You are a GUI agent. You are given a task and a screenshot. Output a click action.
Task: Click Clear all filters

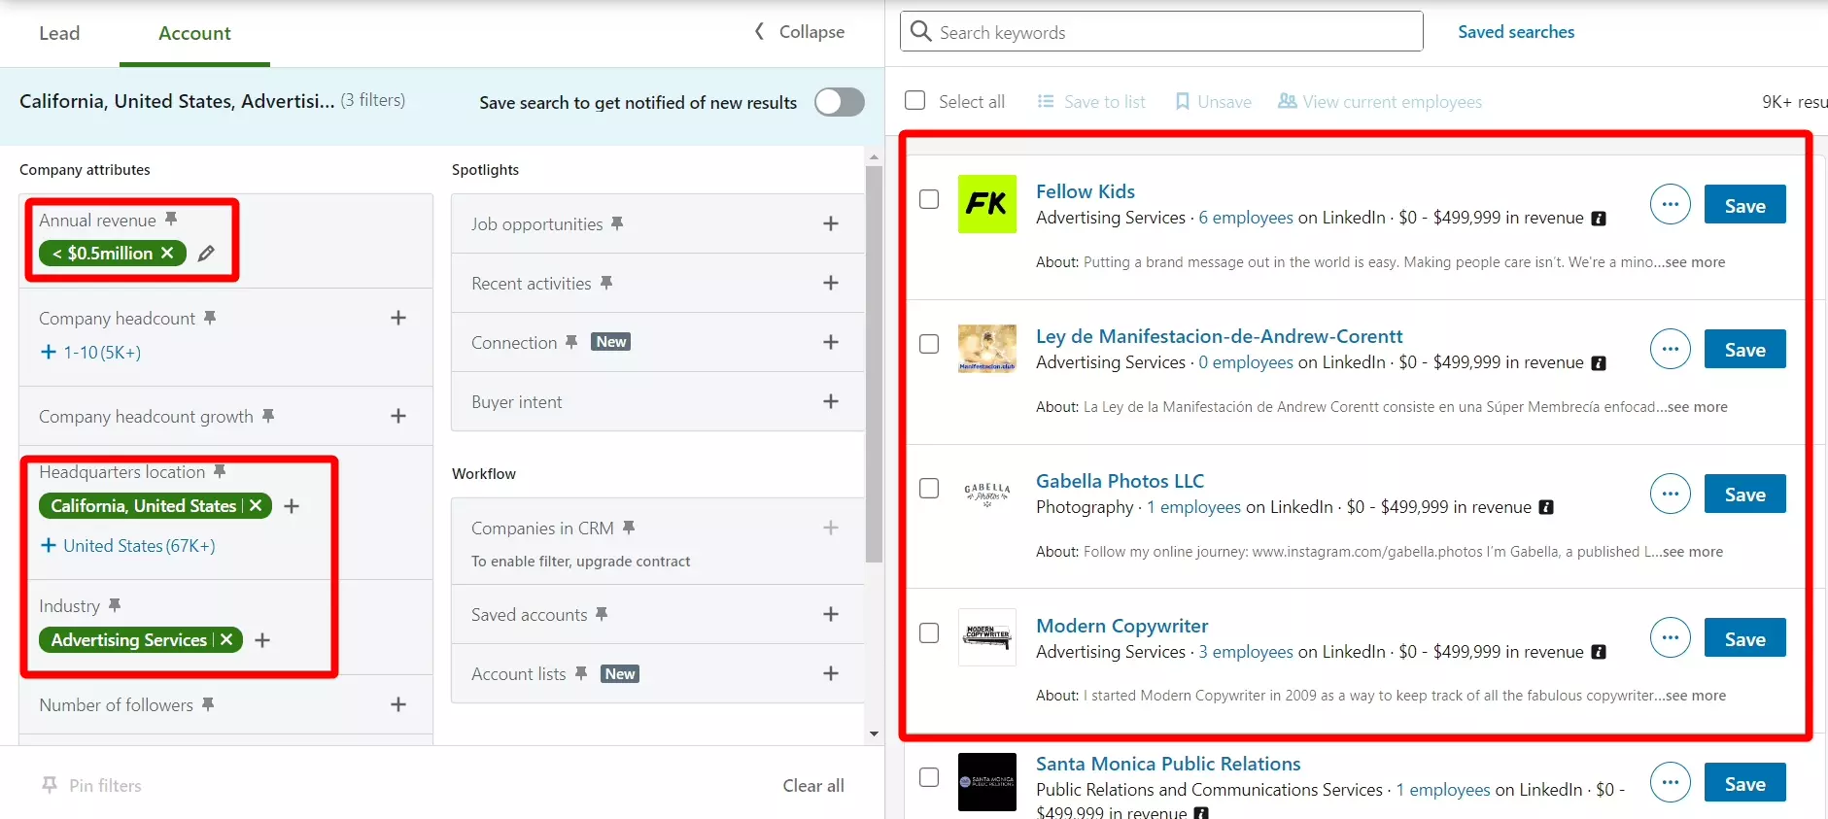click(813, 785)
